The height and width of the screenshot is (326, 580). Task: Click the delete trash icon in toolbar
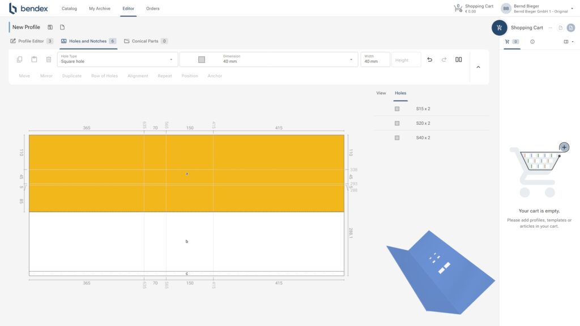pyautogui.click(x=49, y=59)
